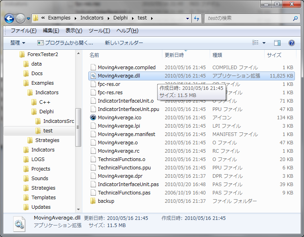Click the MovingAverage.rc file icon
This screenshot has width=304, height=237.
93,151
